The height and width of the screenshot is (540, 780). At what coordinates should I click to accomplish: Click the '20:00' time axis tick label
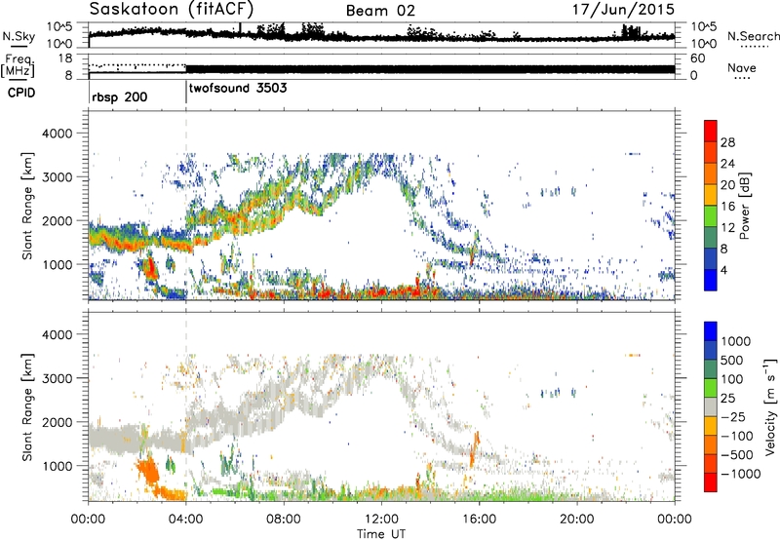tap(577, 520)
